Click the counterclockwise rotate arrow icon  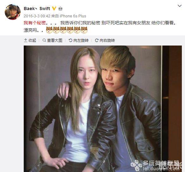pyautogui.click(x=70, y=40)
